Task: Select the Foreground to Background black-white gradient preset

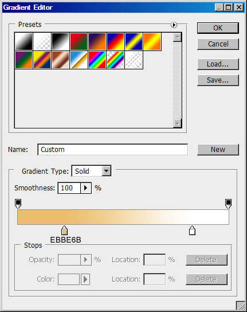Action: [23, 41]
